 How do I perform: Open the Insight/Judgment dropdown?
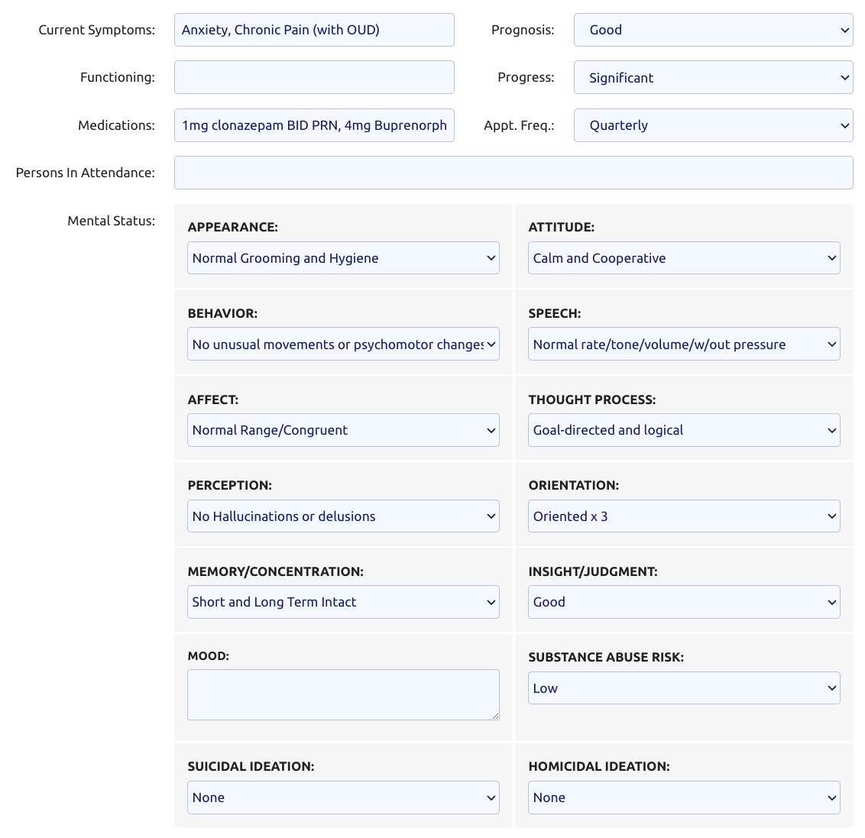pos(684,602)
